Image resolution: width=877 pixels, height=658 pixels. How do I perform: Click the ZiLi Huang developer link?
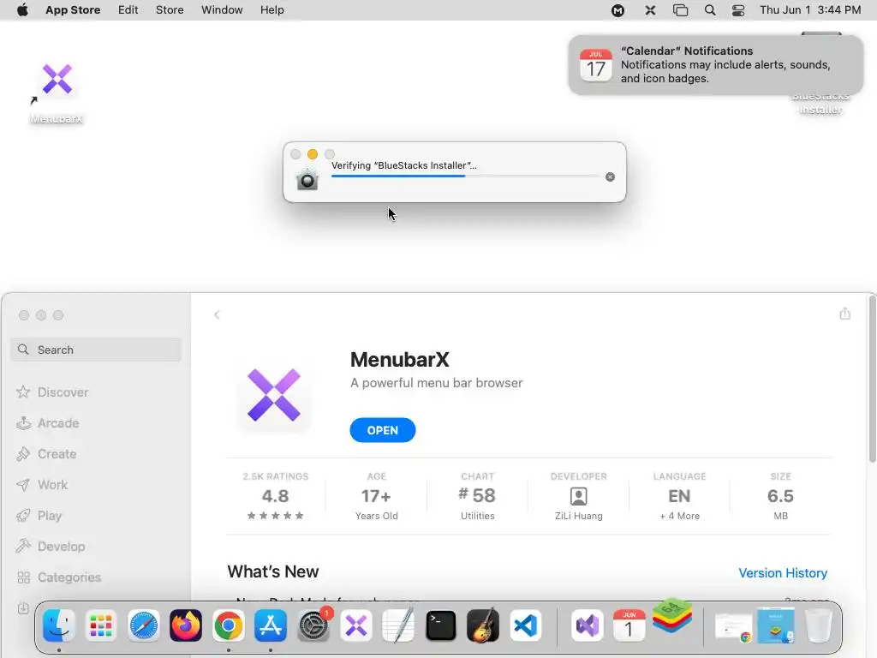click(x=579, y=496)
